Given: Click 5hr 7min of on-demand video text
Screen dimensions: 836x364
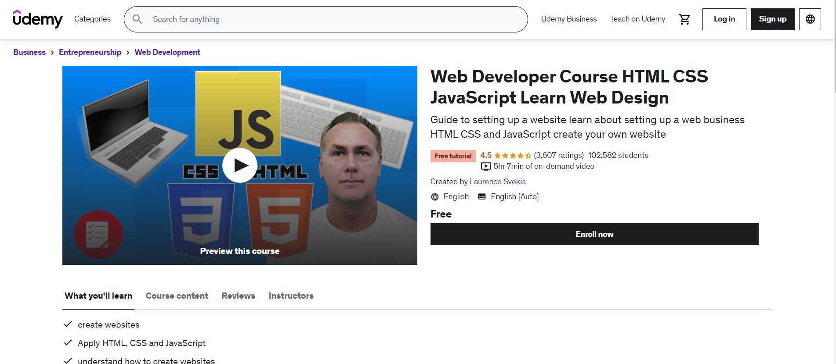Looking at the screenshot, I should pyautogui.click(x=544, y=166).
